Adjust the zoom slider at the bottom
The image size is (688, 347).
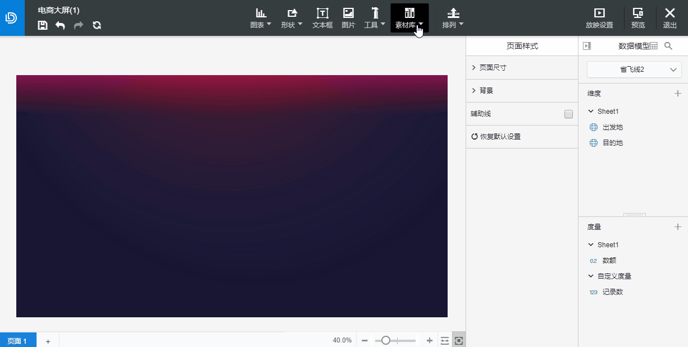(x=386, y=340)
